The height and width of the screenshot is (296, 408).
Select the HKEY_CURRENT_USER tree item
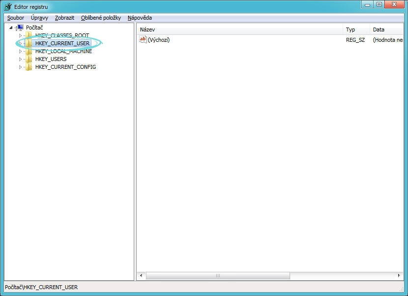pyautogui.click(x=62, y=43)
